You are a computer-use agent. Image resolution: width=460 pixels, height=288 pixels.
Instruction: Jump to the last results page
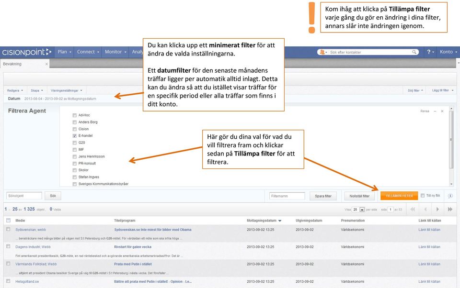tap(450, 209)
